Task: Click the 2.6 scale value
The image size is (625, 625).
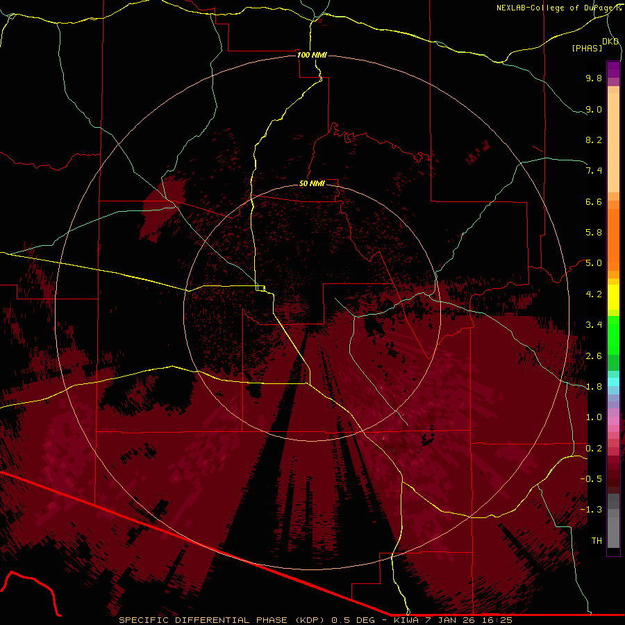Action: (x=594, y=356)
